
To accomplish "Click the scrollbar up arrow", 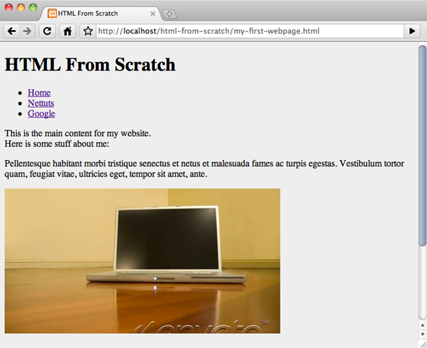I will [x=422, y=325].
